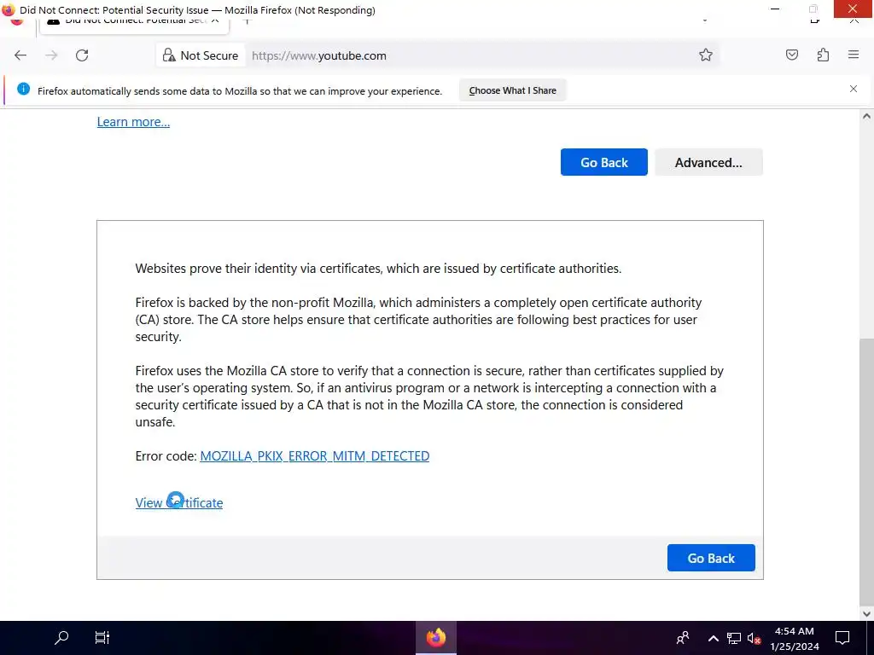Click the upper Go Back button

(604, 162)
